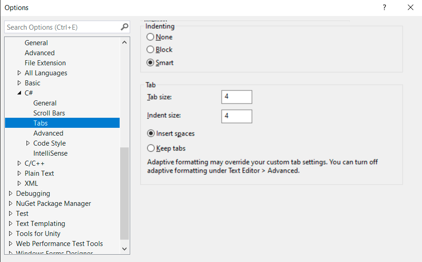
Task: Click the adaptive formatting notice text
Action: 263,166
